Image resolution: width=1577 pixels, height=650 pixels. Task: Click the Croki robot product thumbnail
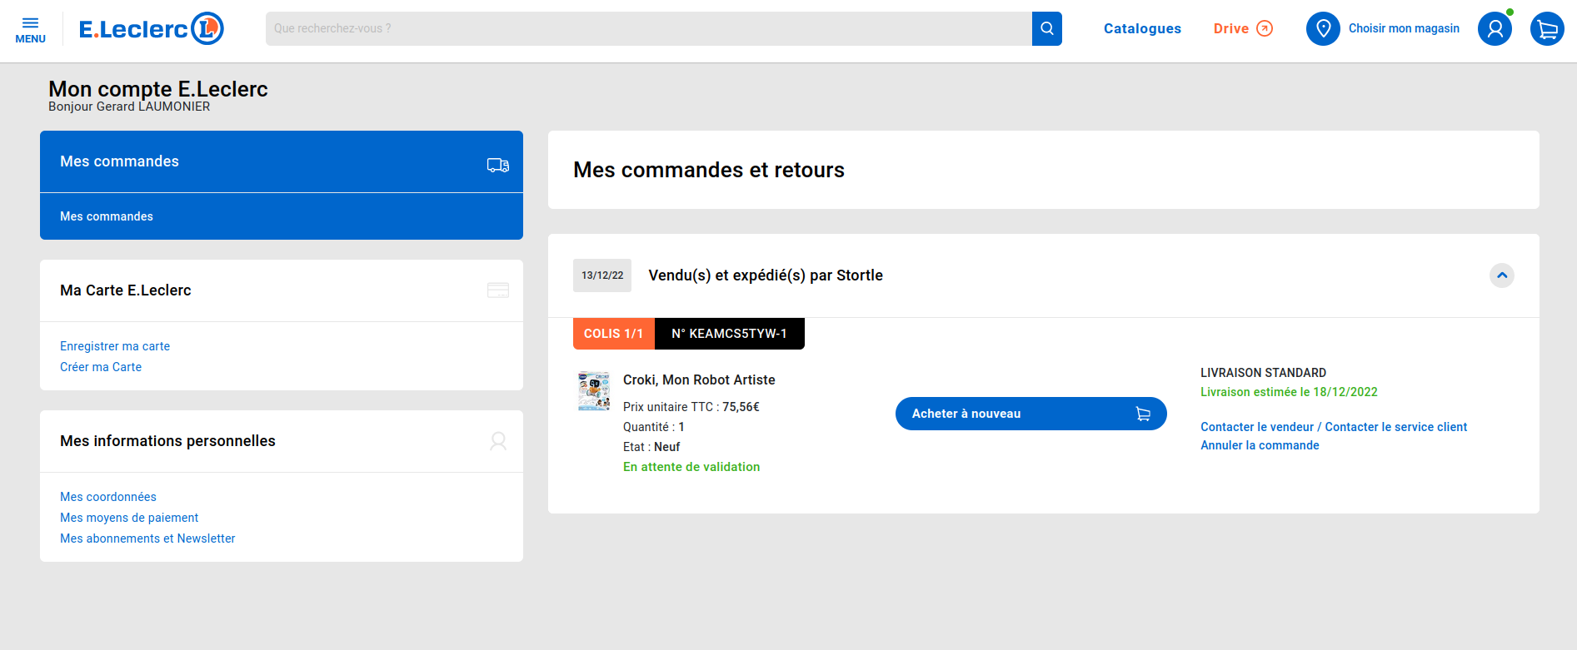coord(594,391)
